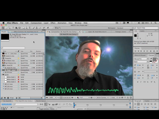Click the interpret footage icon in Project panel
This screenshot has width=159, height=119.
click(x=2, y=98)
